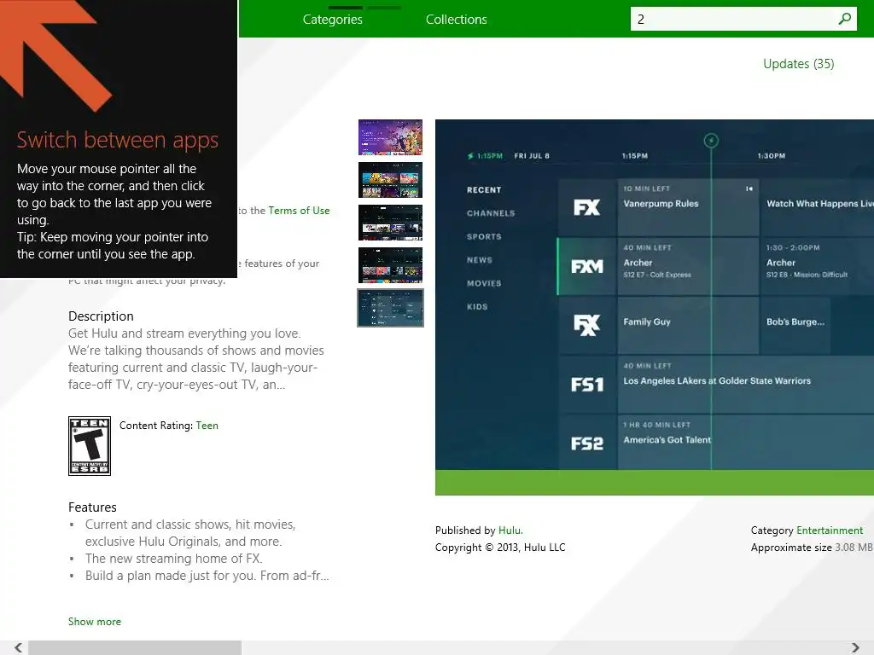
Task: Select the first purple screenshot thumbnail
Action: click(390, 137)
